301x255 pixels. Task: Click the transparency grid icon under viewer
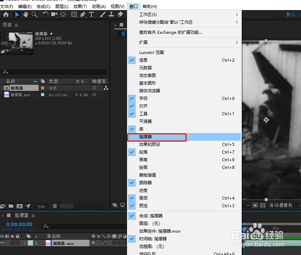262,205
